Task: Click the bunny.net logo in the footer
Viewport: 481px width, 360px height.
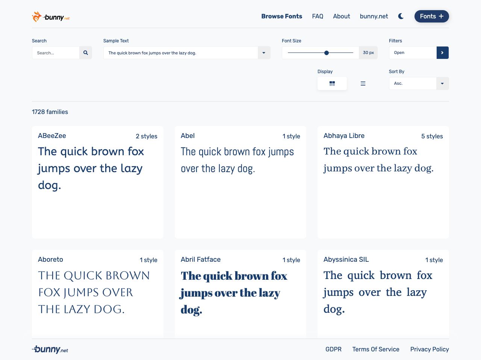Action: [x=50, y=349]
